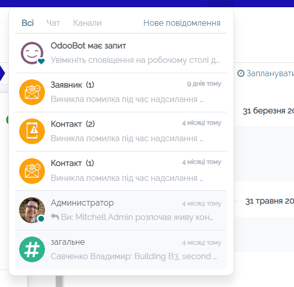Switch to the Канали tab
The height and width of the screenshot is (287, 294).
tap(87, 23)
